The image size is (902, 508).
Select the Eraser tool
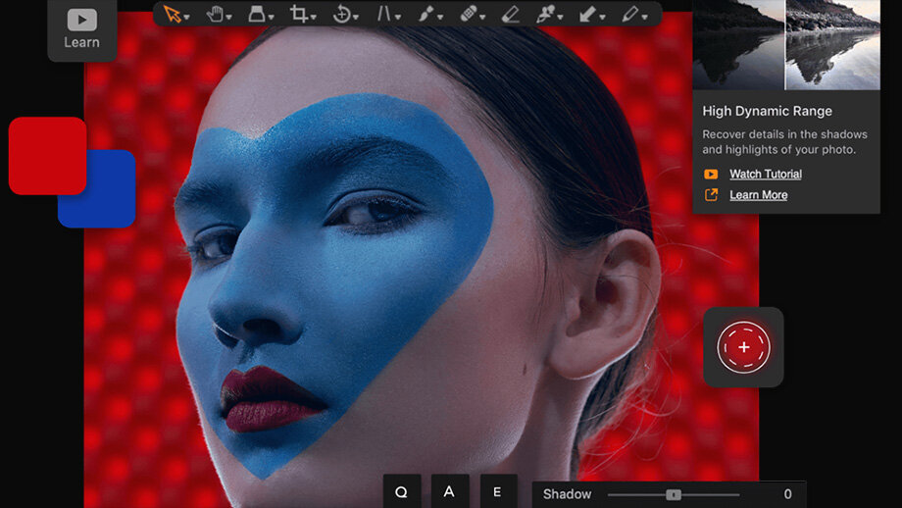click(x=510, y=14)
